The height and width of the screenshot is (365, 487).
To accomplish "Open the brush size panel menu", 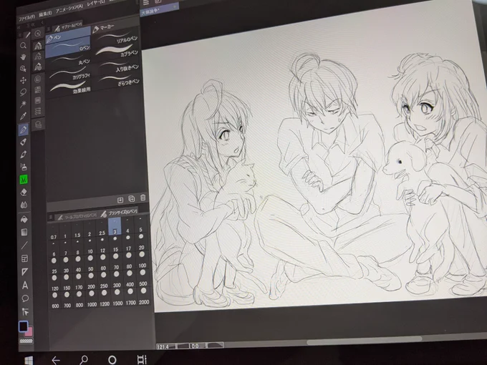I will [51, 218].
